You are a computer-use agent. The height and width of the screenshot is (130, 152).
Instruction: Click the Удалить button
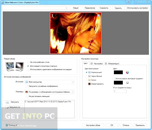[x=118, y=8]
